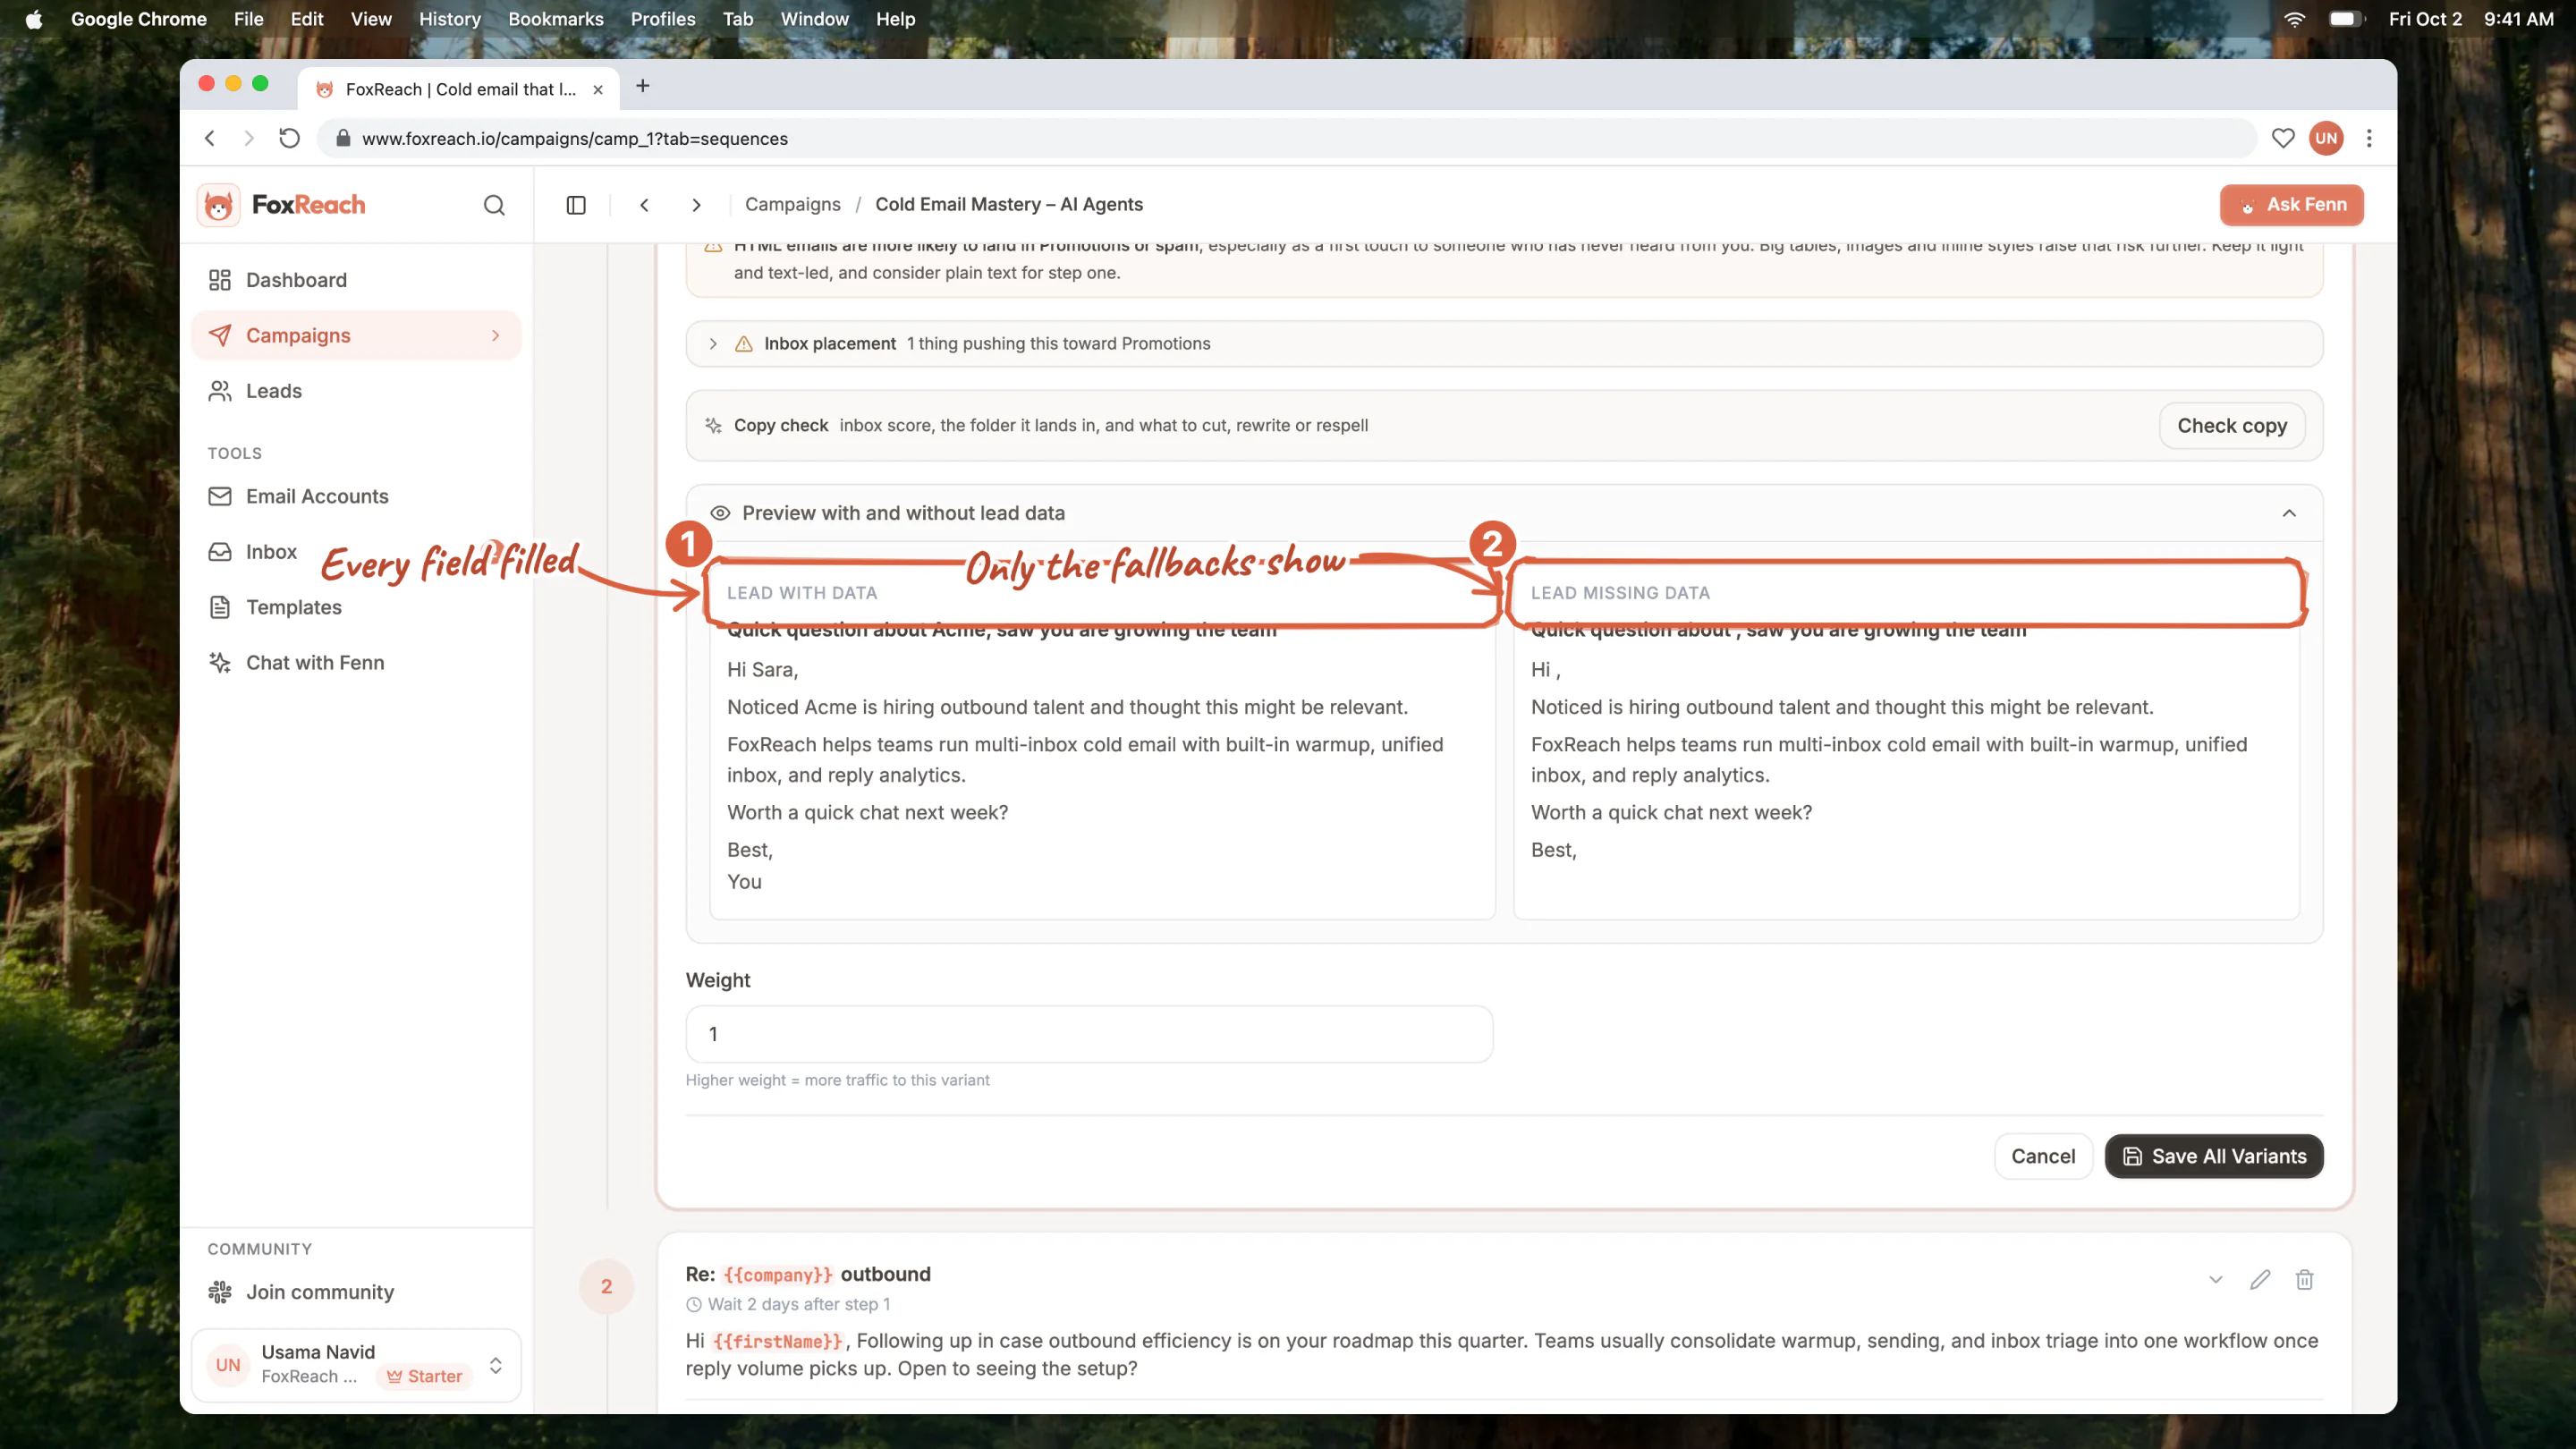Click the Inbox placement warning icon
Image resolution: width=2576 pixels, height=1449 pixels.
click(744, 344)
